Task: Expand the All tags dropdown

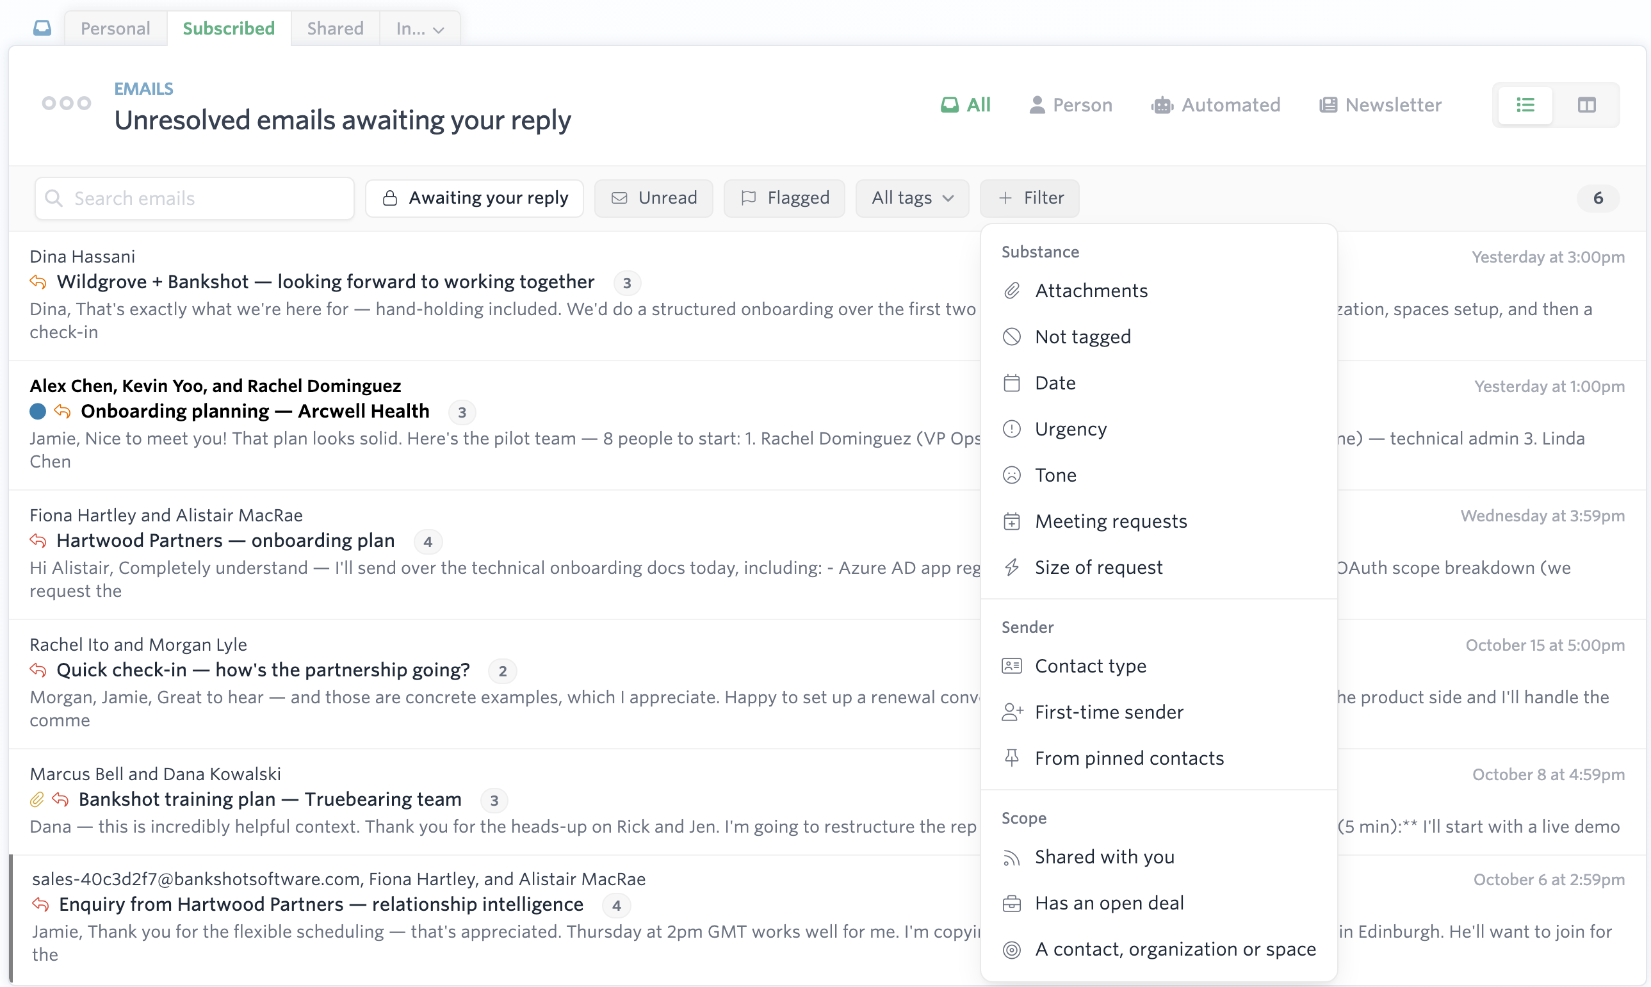Action: click(912, 198)
